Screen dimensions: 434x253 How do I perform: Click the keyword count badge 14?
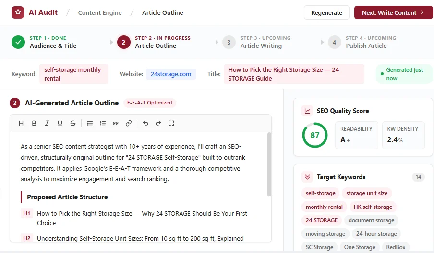(x=418, y=177)
